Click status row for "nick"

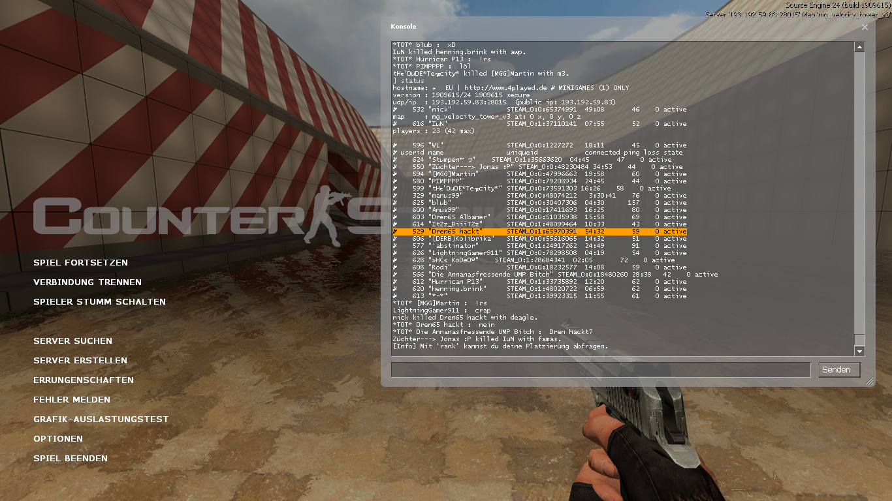539,110
